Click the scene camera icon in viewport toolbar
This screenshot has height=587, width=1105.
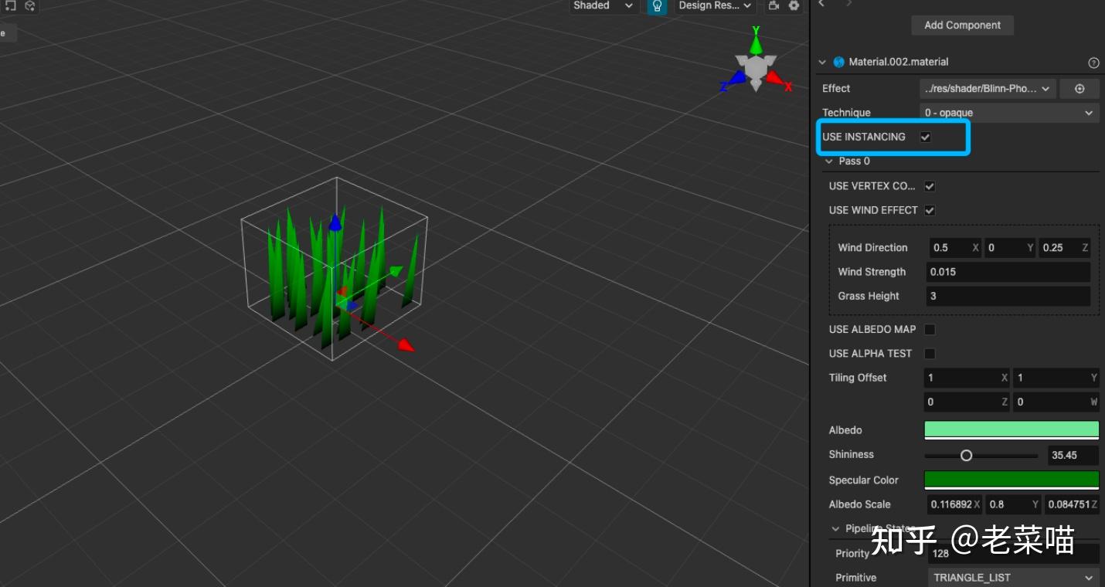click(773, 5)
